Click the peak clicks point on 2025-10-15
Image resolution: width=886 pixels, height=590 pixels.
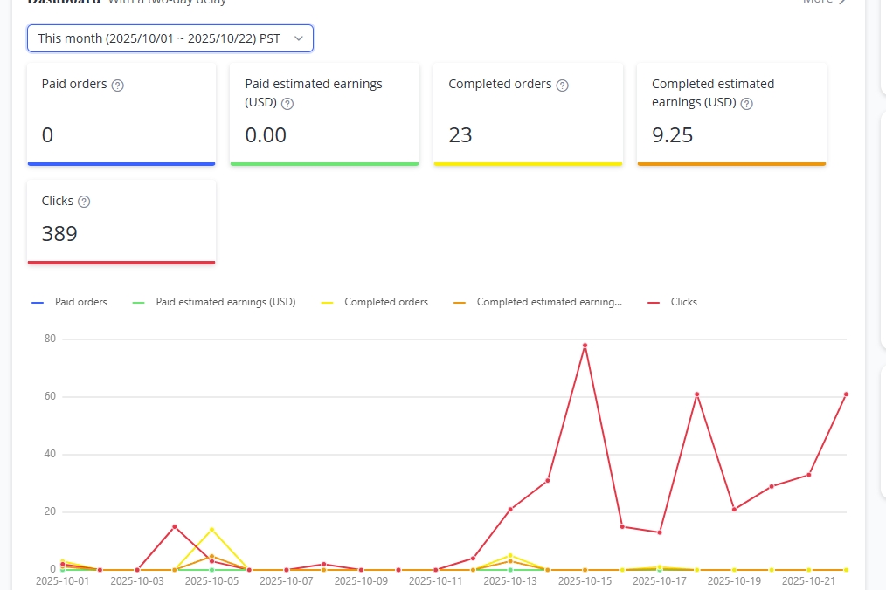pyautogui.click(x=585, y=345)
